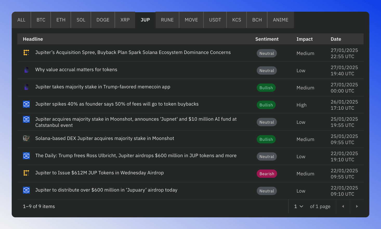Open headline Jupiter takes majority stake in Trump-favored app
381x229 pixels.
103,87
